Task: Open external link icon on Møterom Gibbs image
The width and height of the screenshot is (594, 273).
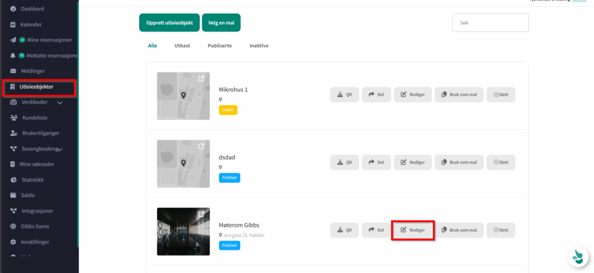Action: tap(201, 214)
